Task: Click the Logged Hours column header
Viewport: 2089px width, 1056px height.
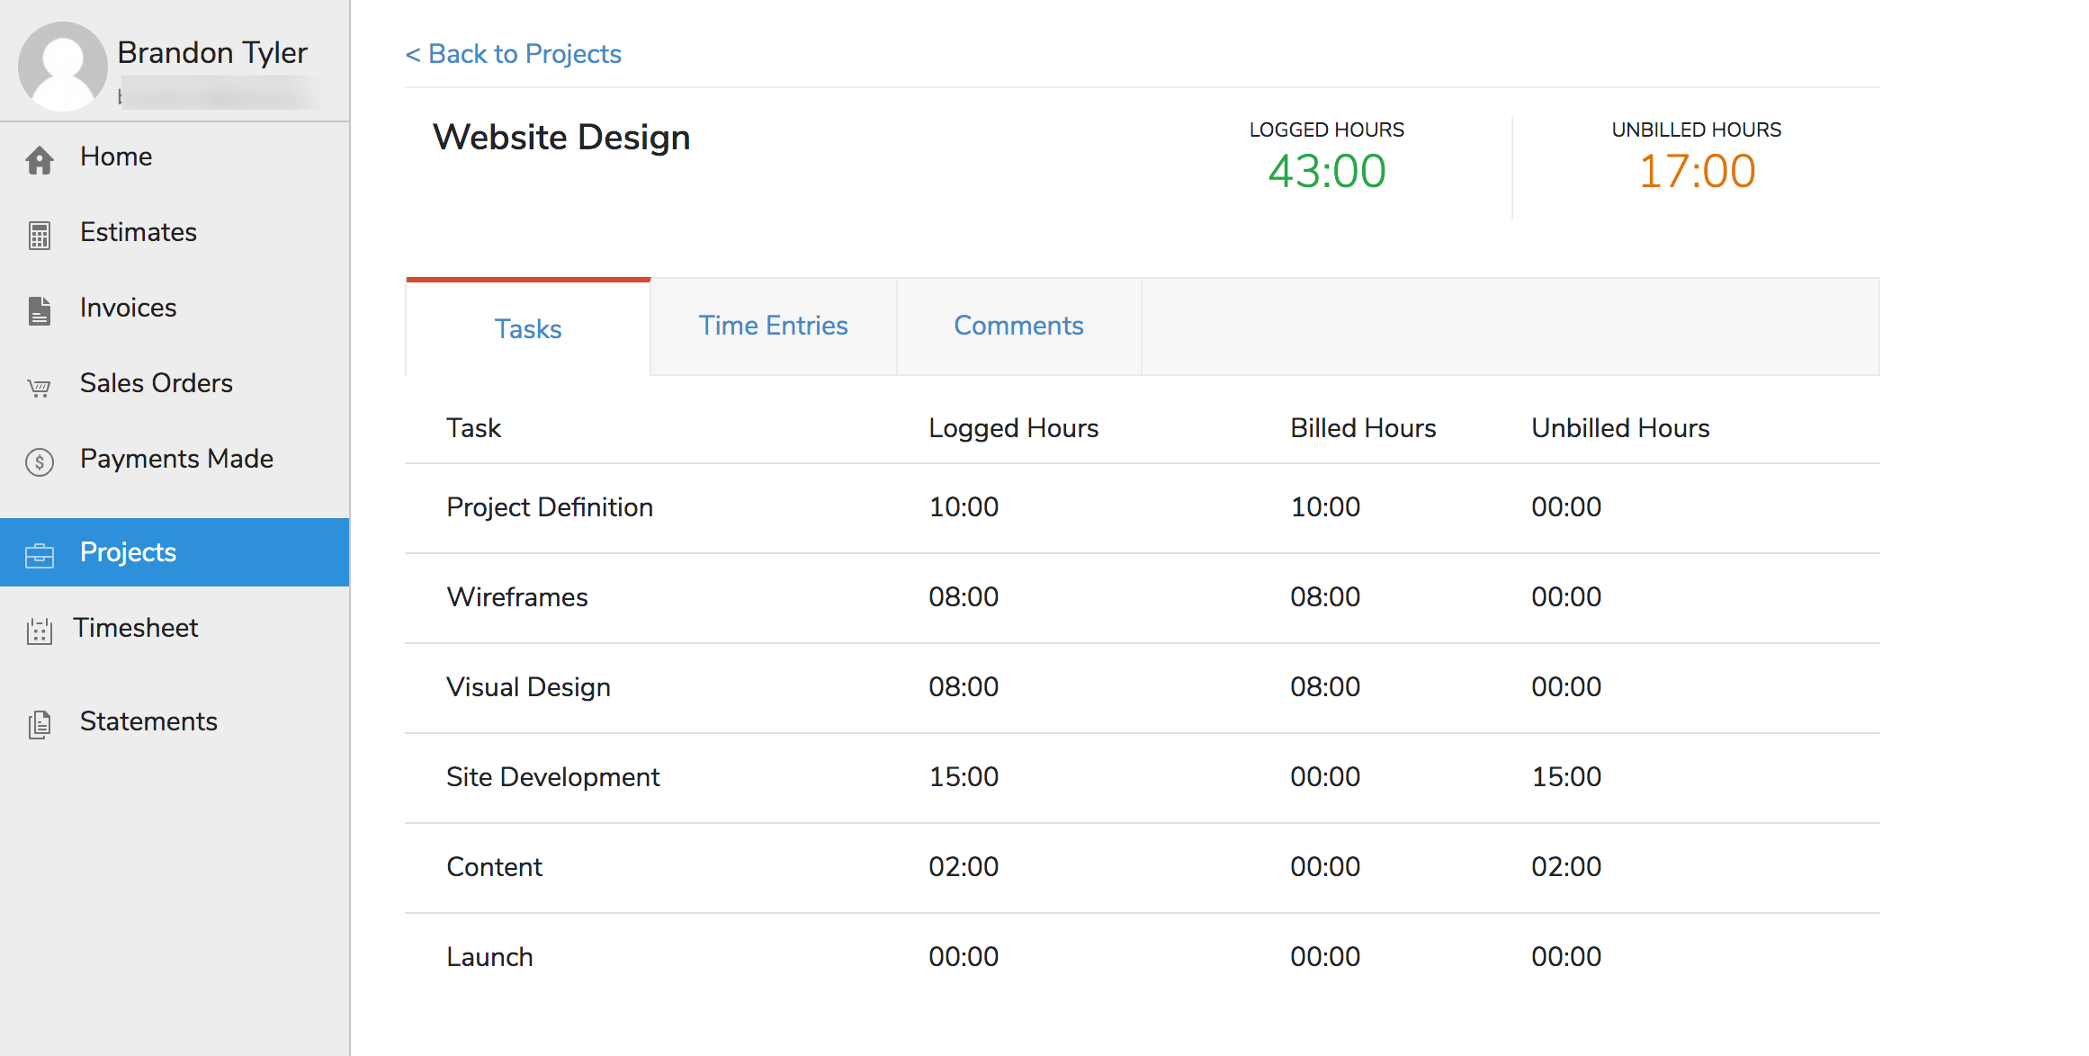Action: coord(1013,428)
